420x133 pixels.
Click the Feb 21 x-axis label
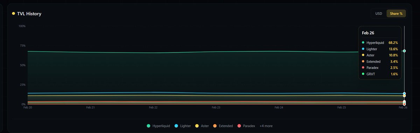[90, 108]
